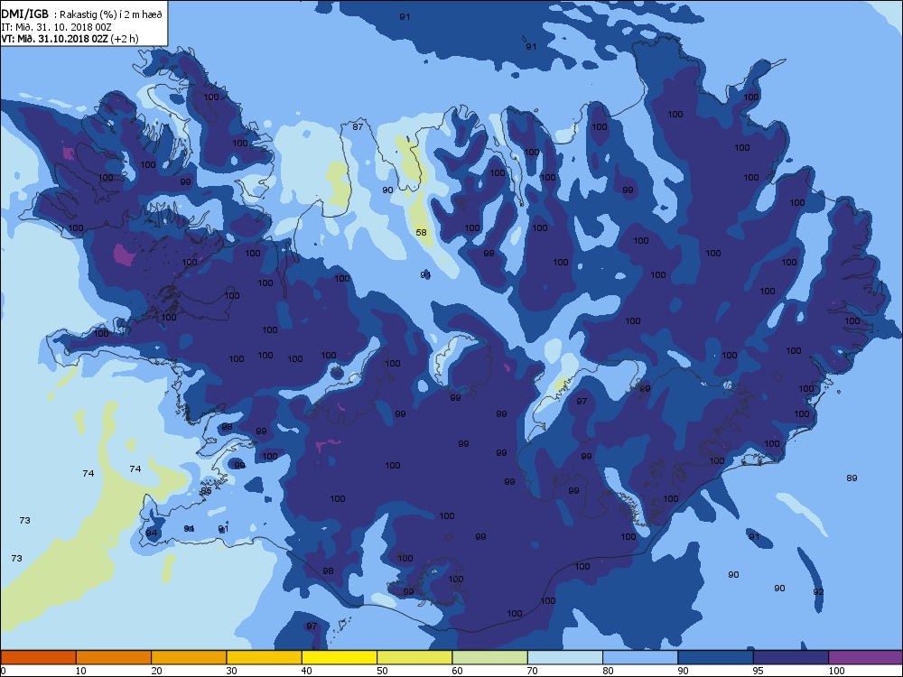Select the orange 10–20 legend color band
This screenshot has height=677, width=903.
pos(114,657)
